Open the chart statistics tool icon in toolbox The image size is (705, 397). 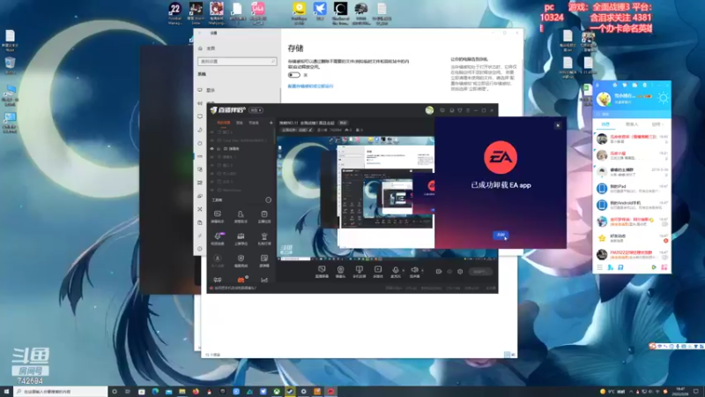(264, 280)
